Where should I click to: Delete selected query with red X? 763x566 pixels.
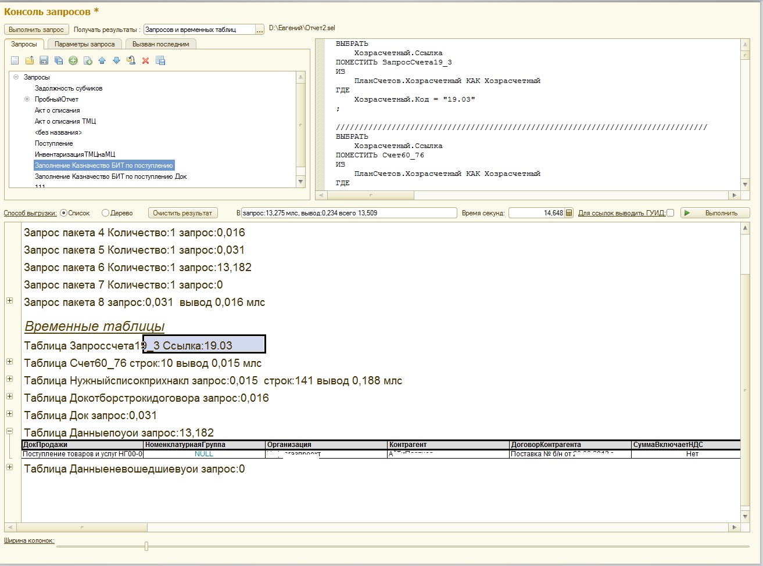point(146,60)
